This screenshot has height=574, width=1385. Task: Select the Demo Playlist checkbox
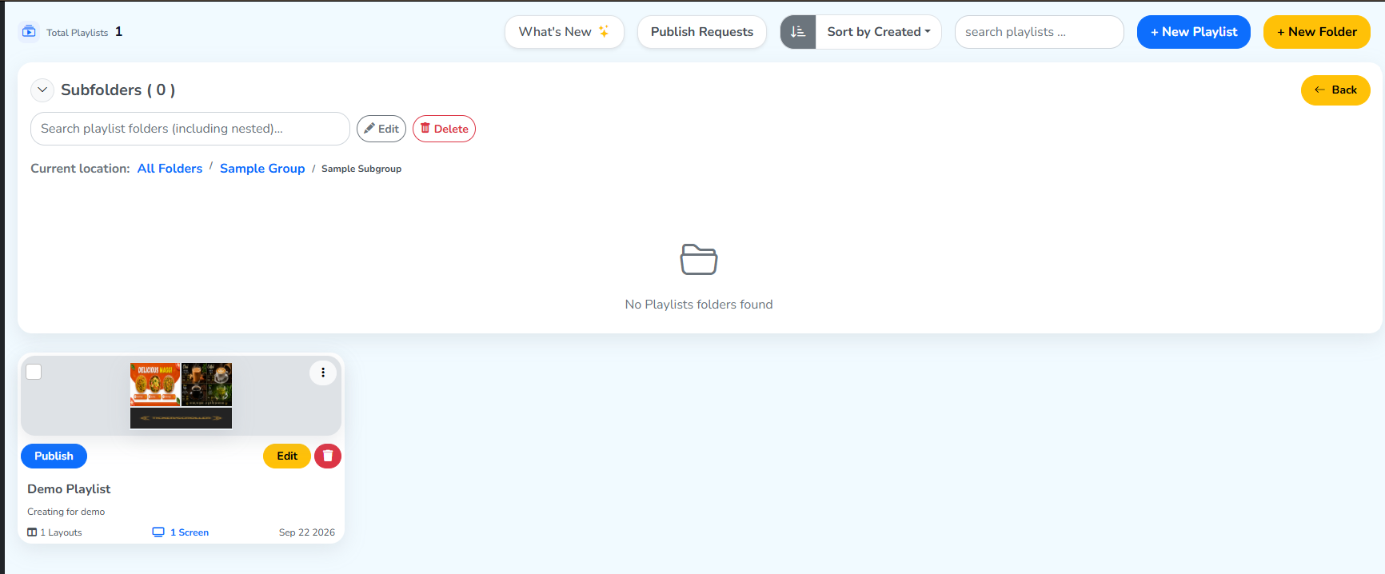34,372
